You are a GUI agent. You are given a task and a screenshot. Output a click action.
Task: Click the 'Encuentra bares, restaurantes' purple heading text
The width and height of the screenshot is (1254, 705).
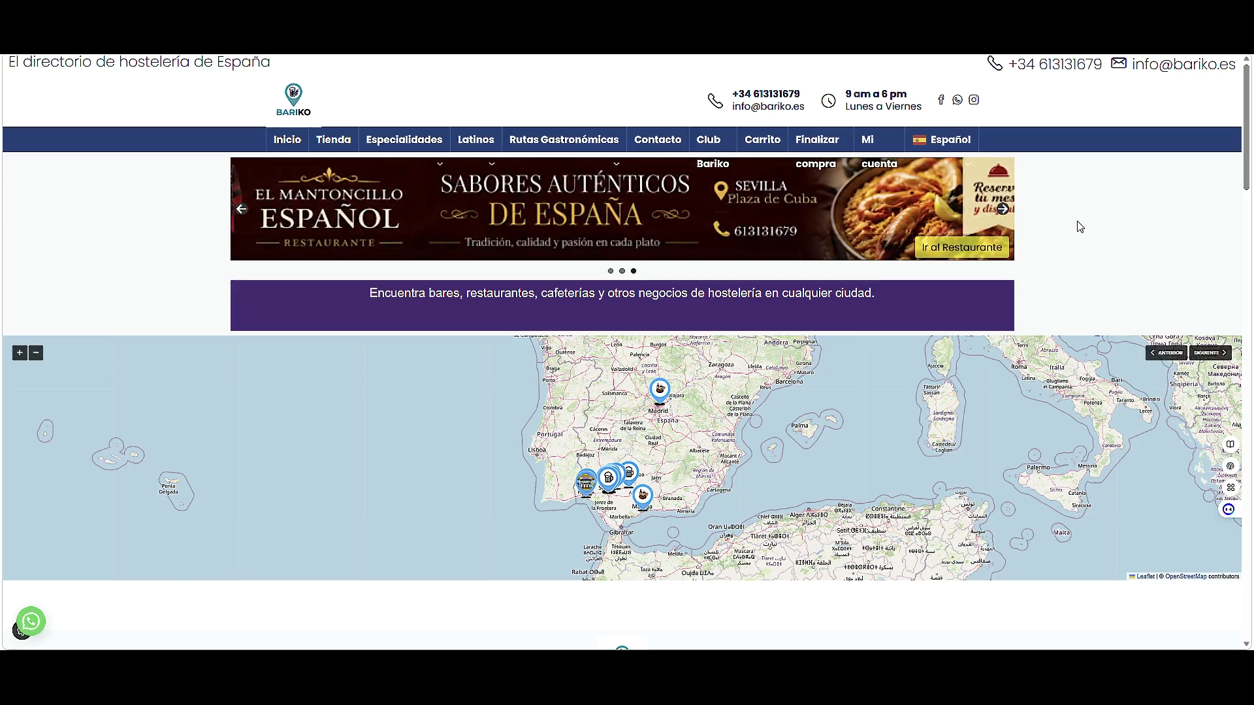point(622,293)
